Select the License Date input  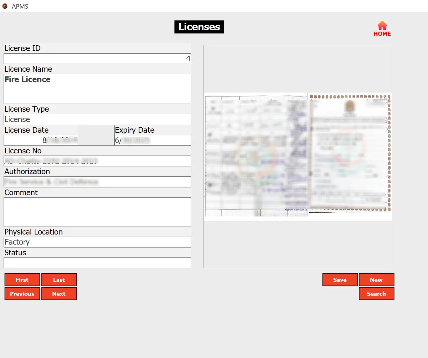[x=41, y=140]
